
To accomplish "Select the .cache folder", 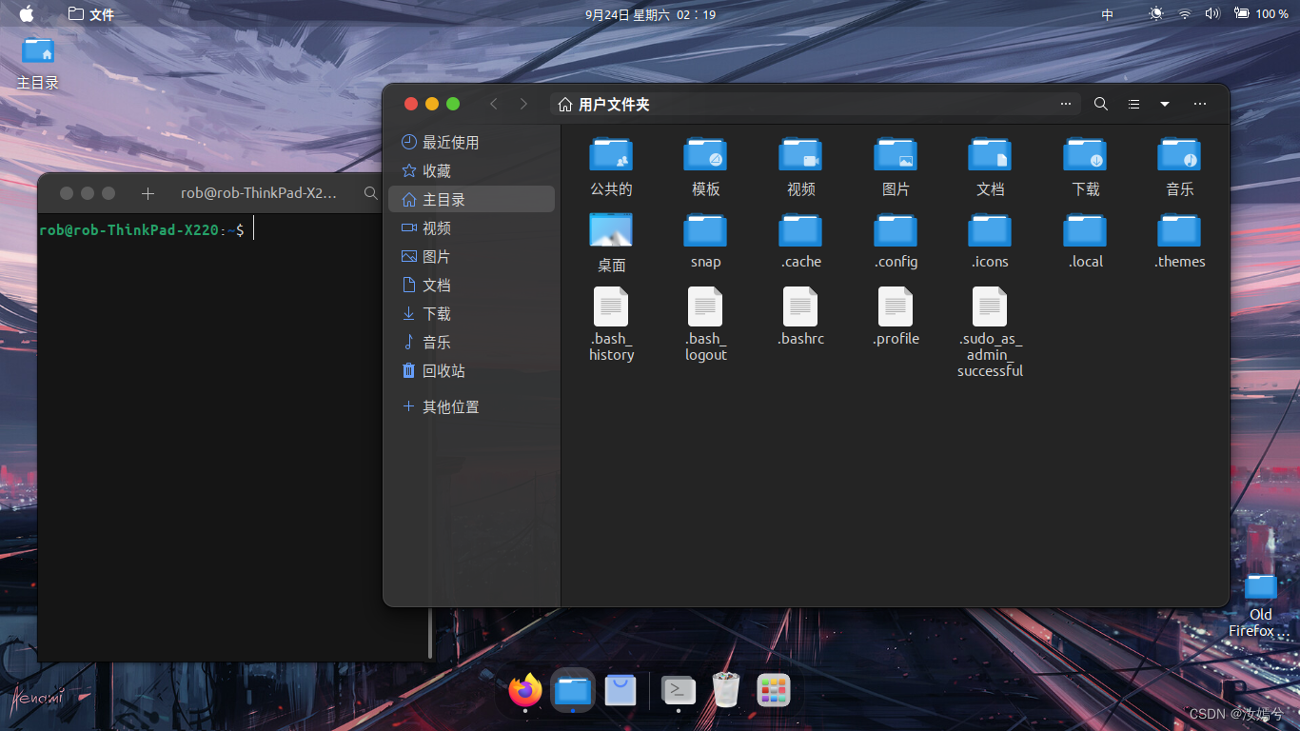I will [x=800, y=240].
